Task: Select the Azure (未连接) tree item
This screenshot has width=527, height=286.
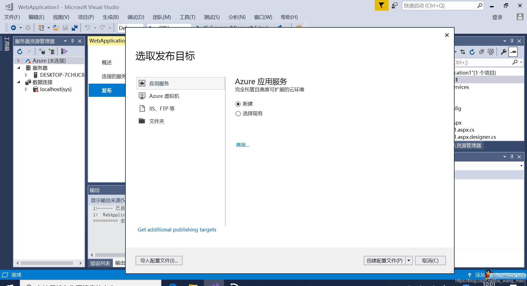Action: [x=49, y=61]
